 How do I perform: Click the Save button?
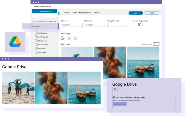136,13
